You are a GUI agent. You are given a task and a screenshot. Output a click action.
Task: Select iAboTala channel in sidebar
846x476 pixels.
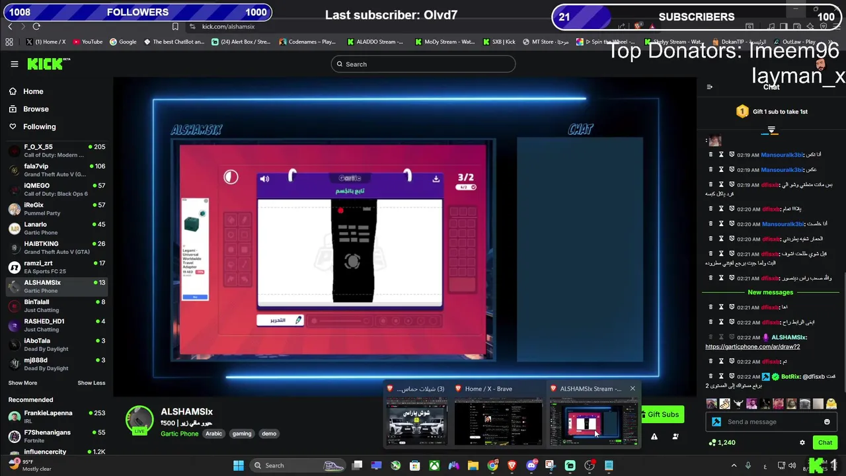[x=56, y=344]
